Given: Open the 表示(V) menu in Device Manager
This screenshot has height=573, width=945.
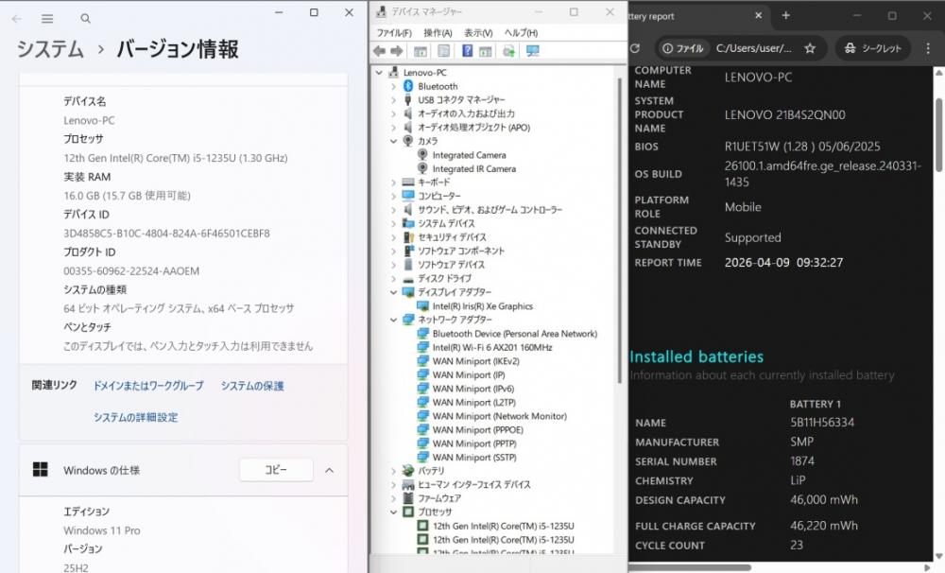Looking at the screenshot, I should coord(478,32).
